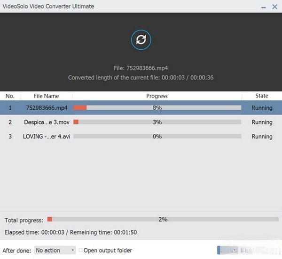Click the 3% progress bar for Despica...e 3.mov
This screenshot has height=259, width=282.
[x=157, y=122]
